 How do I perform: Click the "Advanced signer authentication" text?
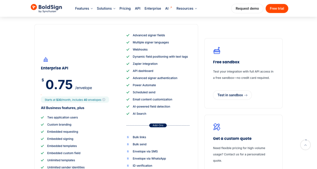[x=155, y=78]
